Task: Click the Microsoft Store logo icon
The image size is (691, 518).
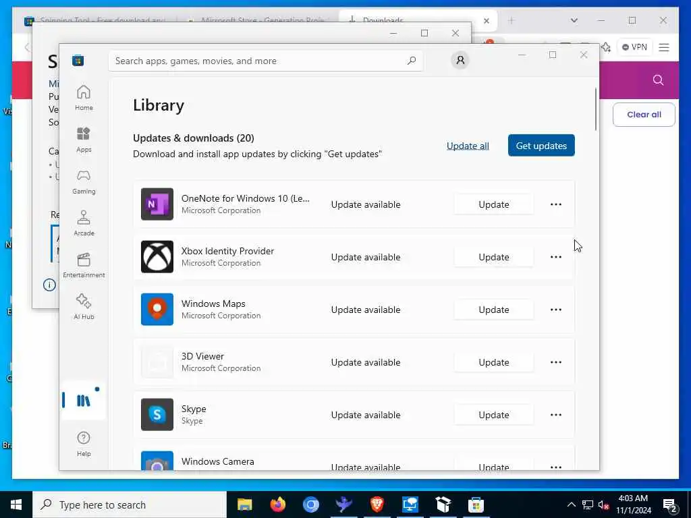Action: [78, 61]
